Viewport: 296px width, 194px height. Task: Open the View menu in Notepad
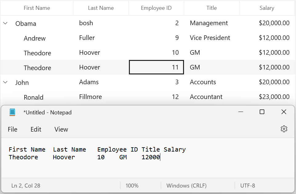coord(61,129)
